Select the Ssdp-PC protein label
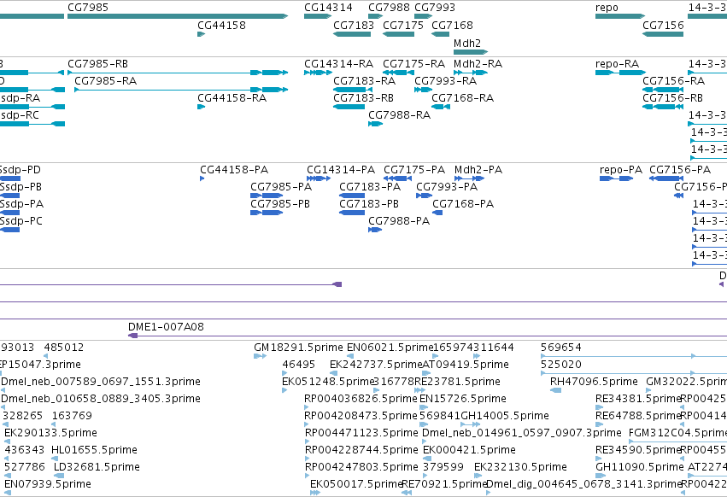Image resolution: width=727 pixels, height=497 pixels. point(21,222)
